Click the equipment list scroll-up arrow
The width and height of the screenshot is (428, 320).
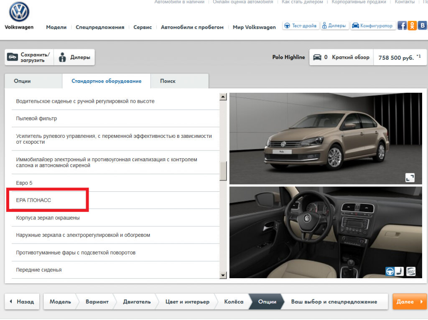pos(223,97)
